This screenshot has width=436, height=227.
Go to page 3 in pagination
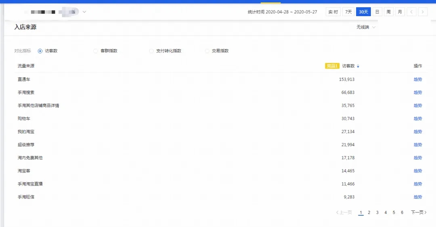pyautogui.click(x=377, y=212)
